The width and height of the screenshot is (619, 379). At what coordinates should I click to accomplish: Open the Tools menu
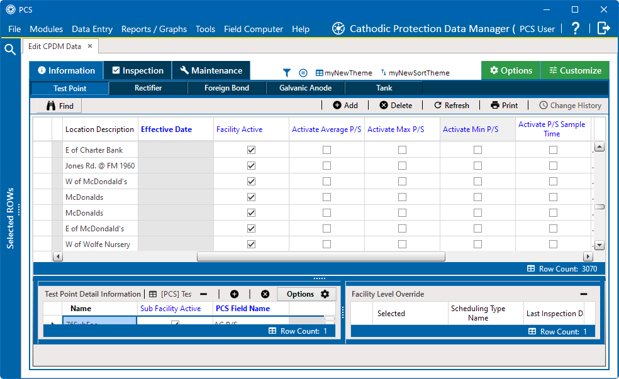coord(205,29)
